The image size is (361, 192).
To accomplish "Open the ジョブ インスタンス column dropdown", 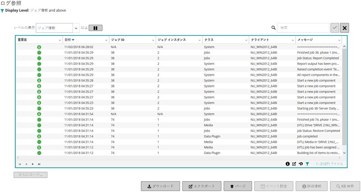I will 199,40.
